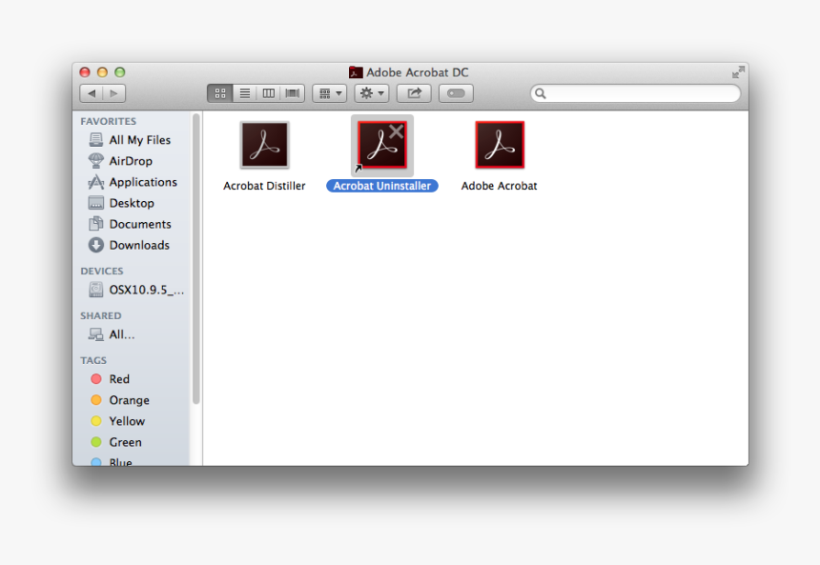Click the alias arrow badge on Uninstaller
The width and height of the screenshot is (820, 565).
(359, 169)
